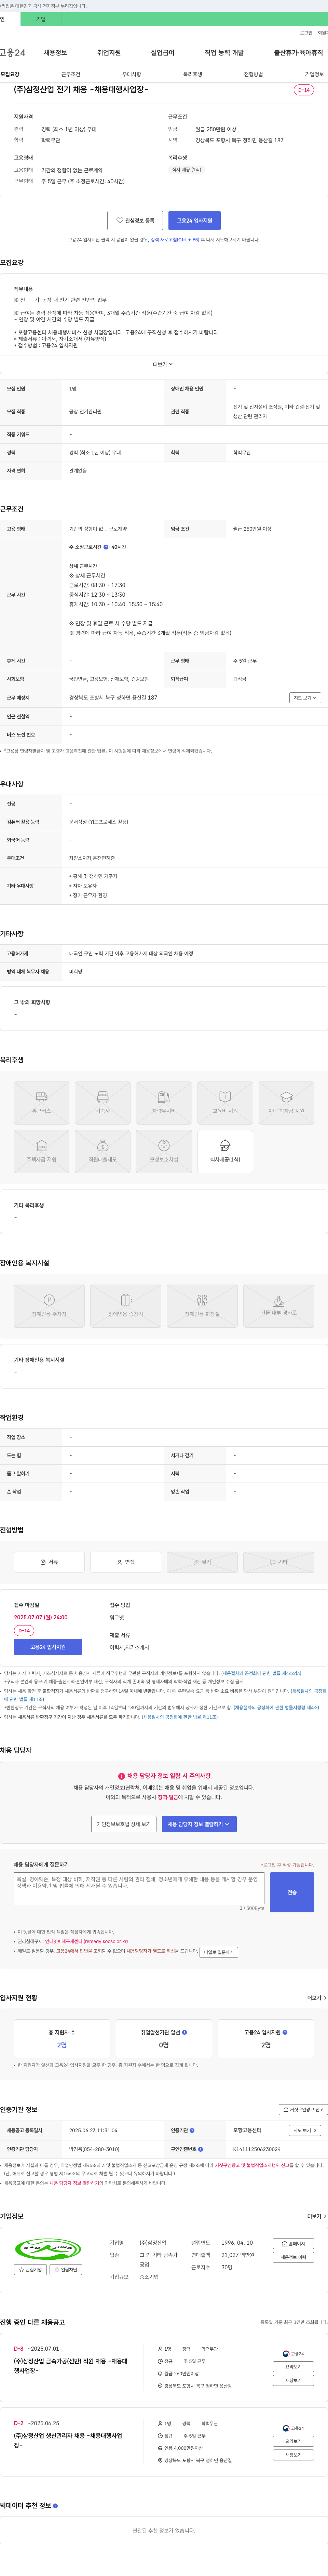
Task: Expand 채용 담당자 정보 열람하기
Action: point(199,1824)
